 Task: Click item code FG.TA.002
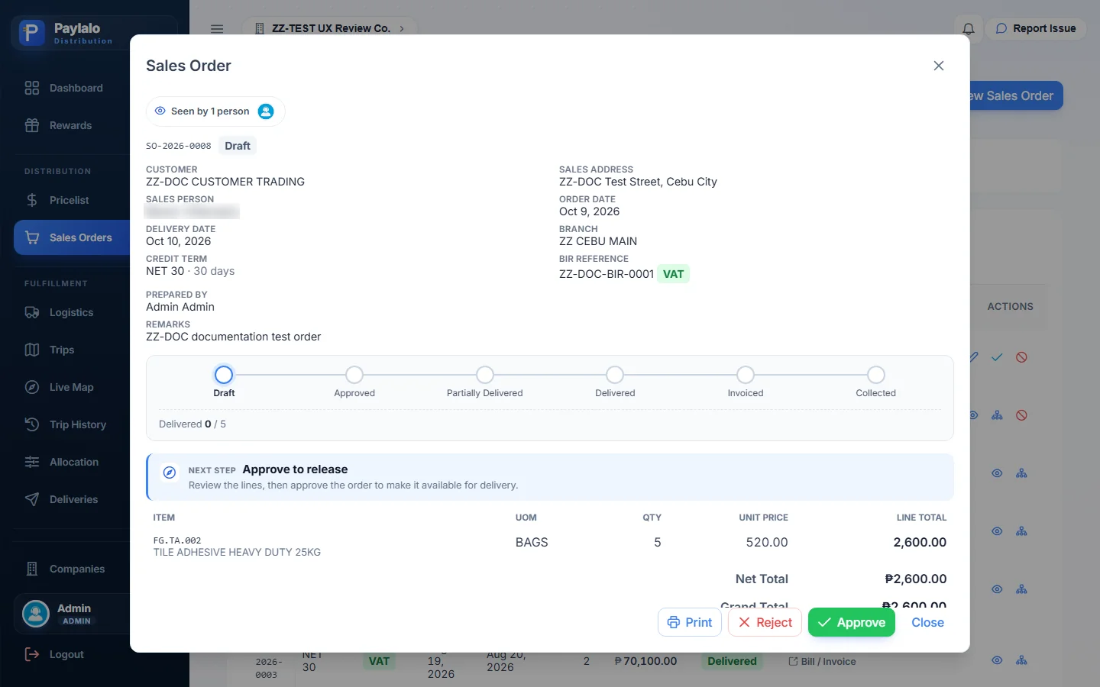[x=177, y=540]
